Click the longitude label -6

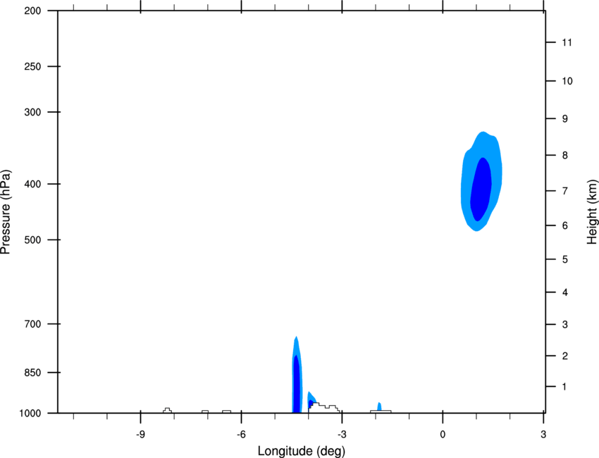coord(241,435)
